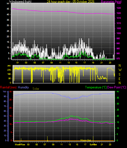Click 360 on the wind direction axis
Screen dimensions: 127x148
(9, 66)
